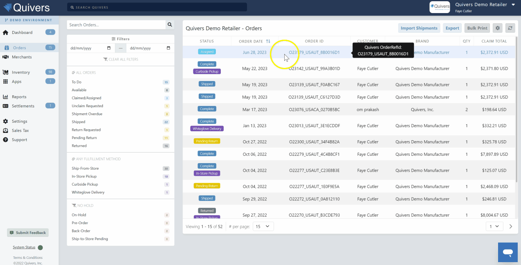The image size is (521, 265).
Task: Sort by Order Date arrows icon
Action: 268,41
